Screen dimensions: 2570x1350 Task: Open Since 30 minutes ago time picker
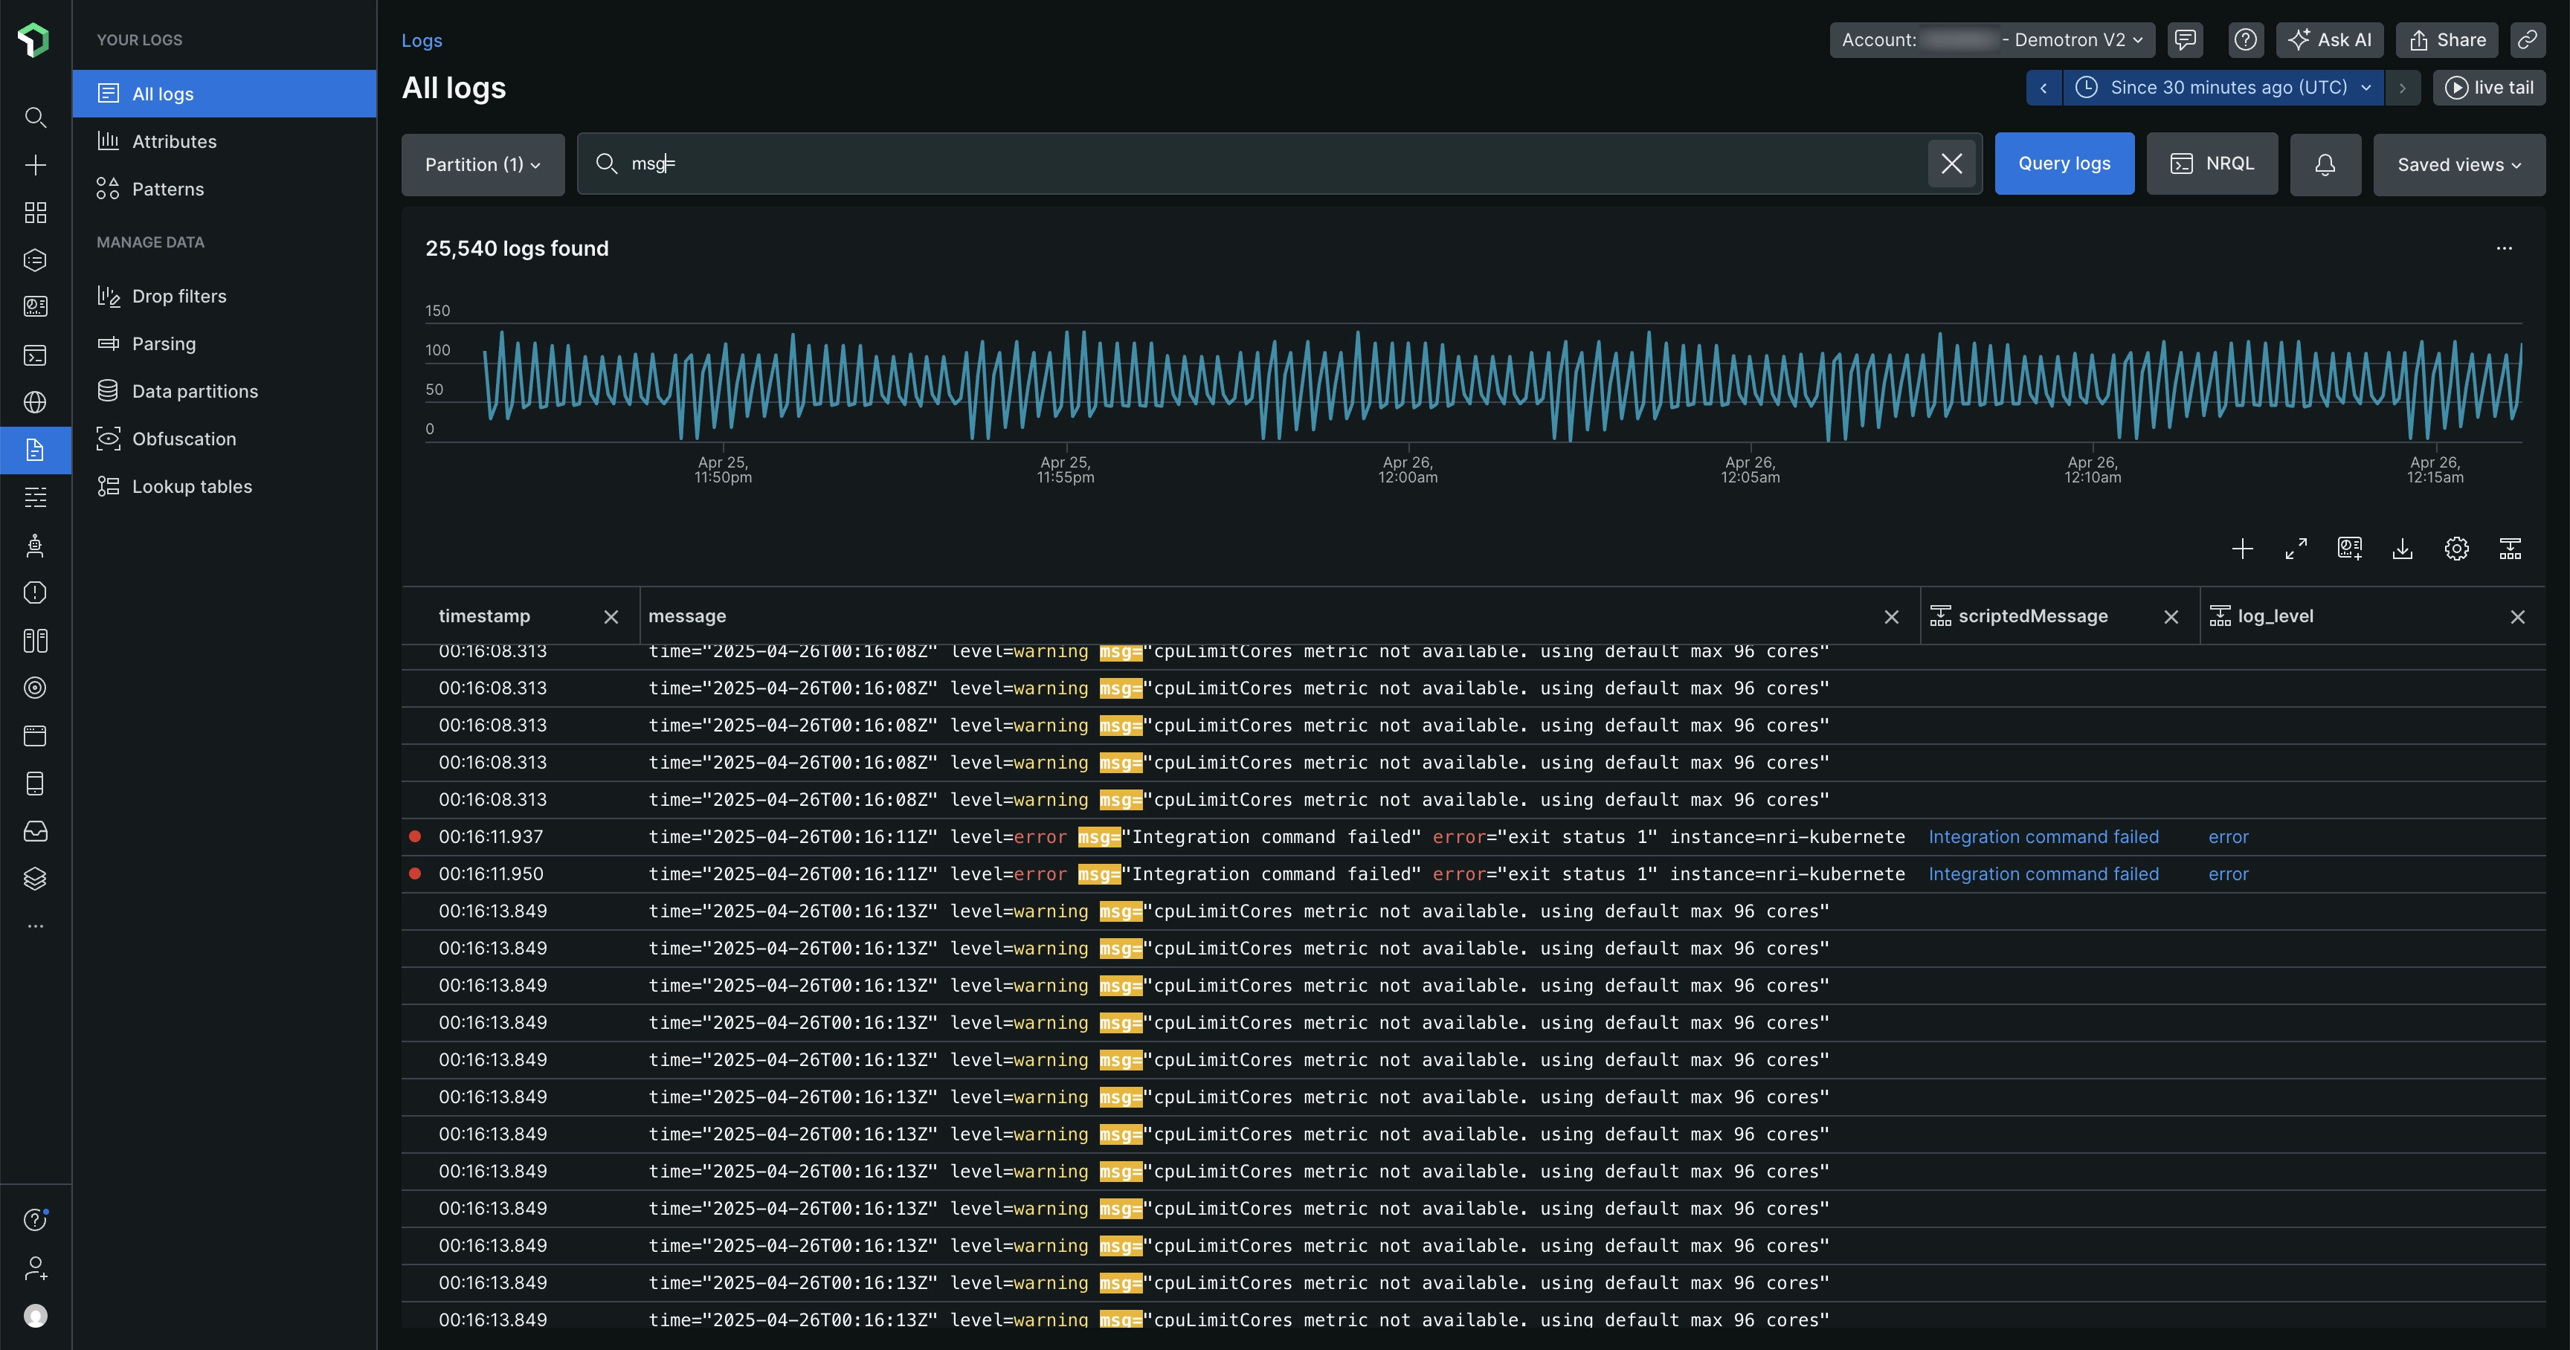[x=2228, y=88]
